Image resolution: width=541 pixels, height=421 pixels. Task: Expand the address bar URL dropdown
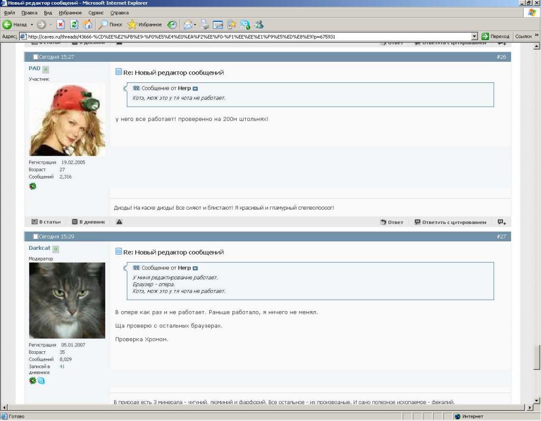474,36
